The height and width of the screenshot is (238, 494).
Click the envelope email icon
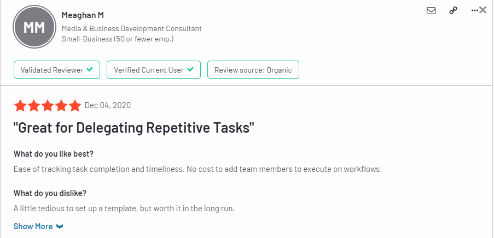(431, 11)
